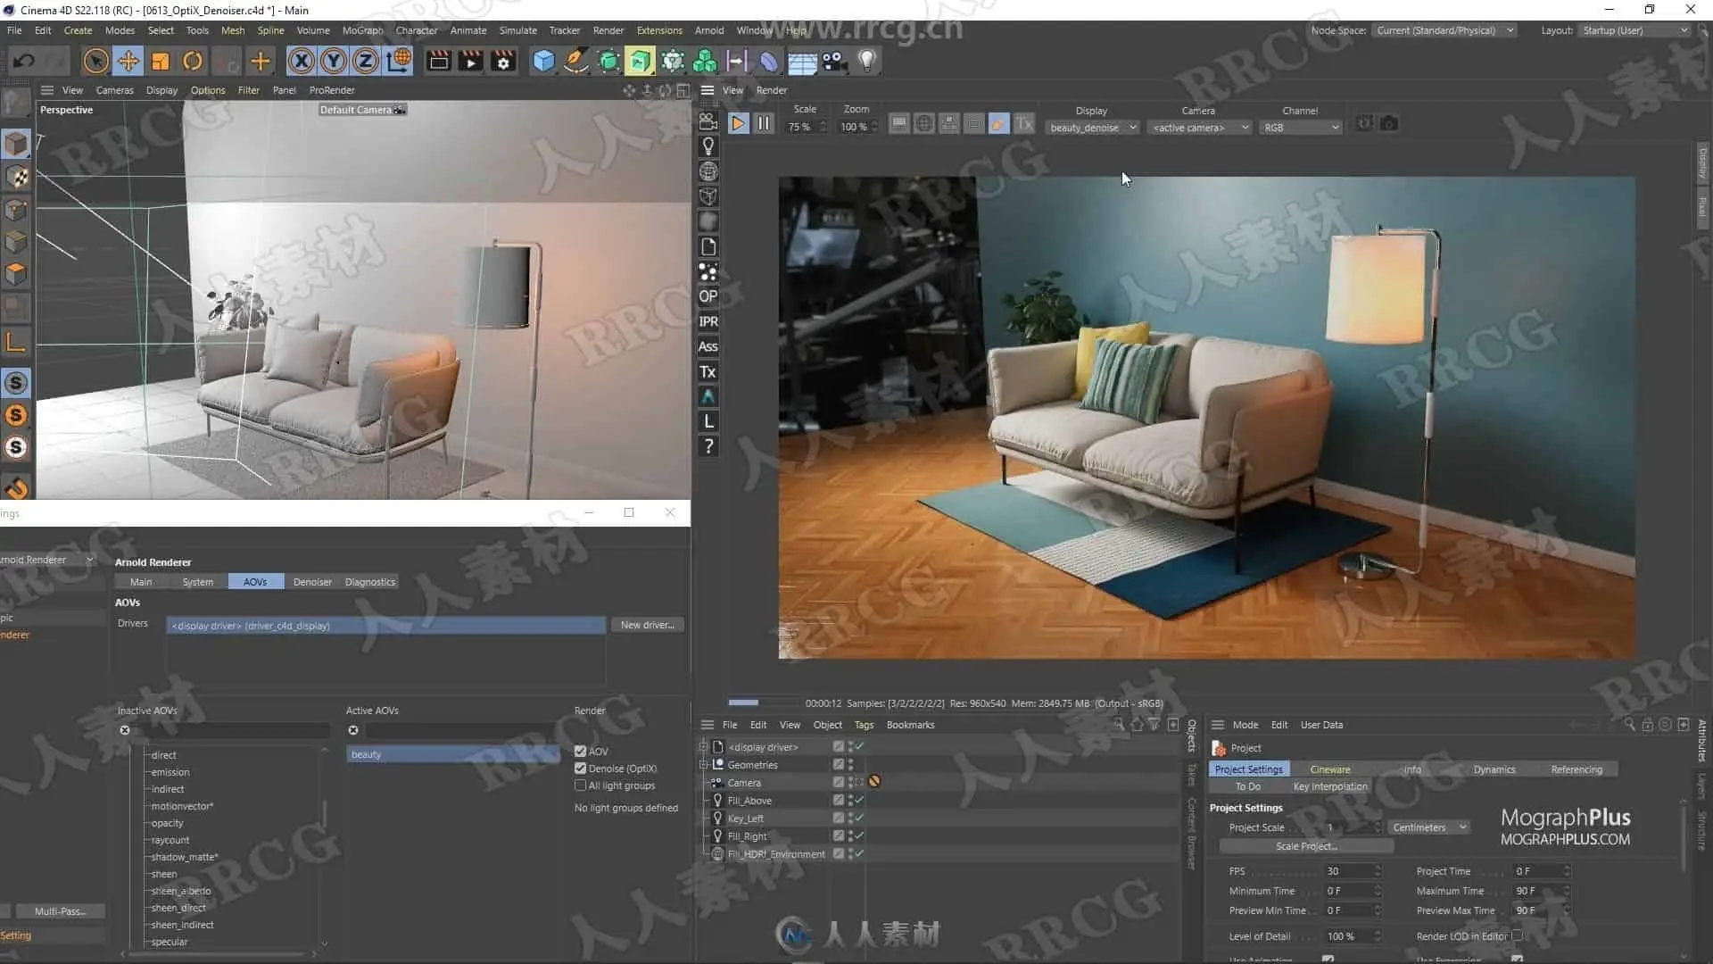Open the active camera dropdown
The image size is (1713, 964).
[1200, 128]
